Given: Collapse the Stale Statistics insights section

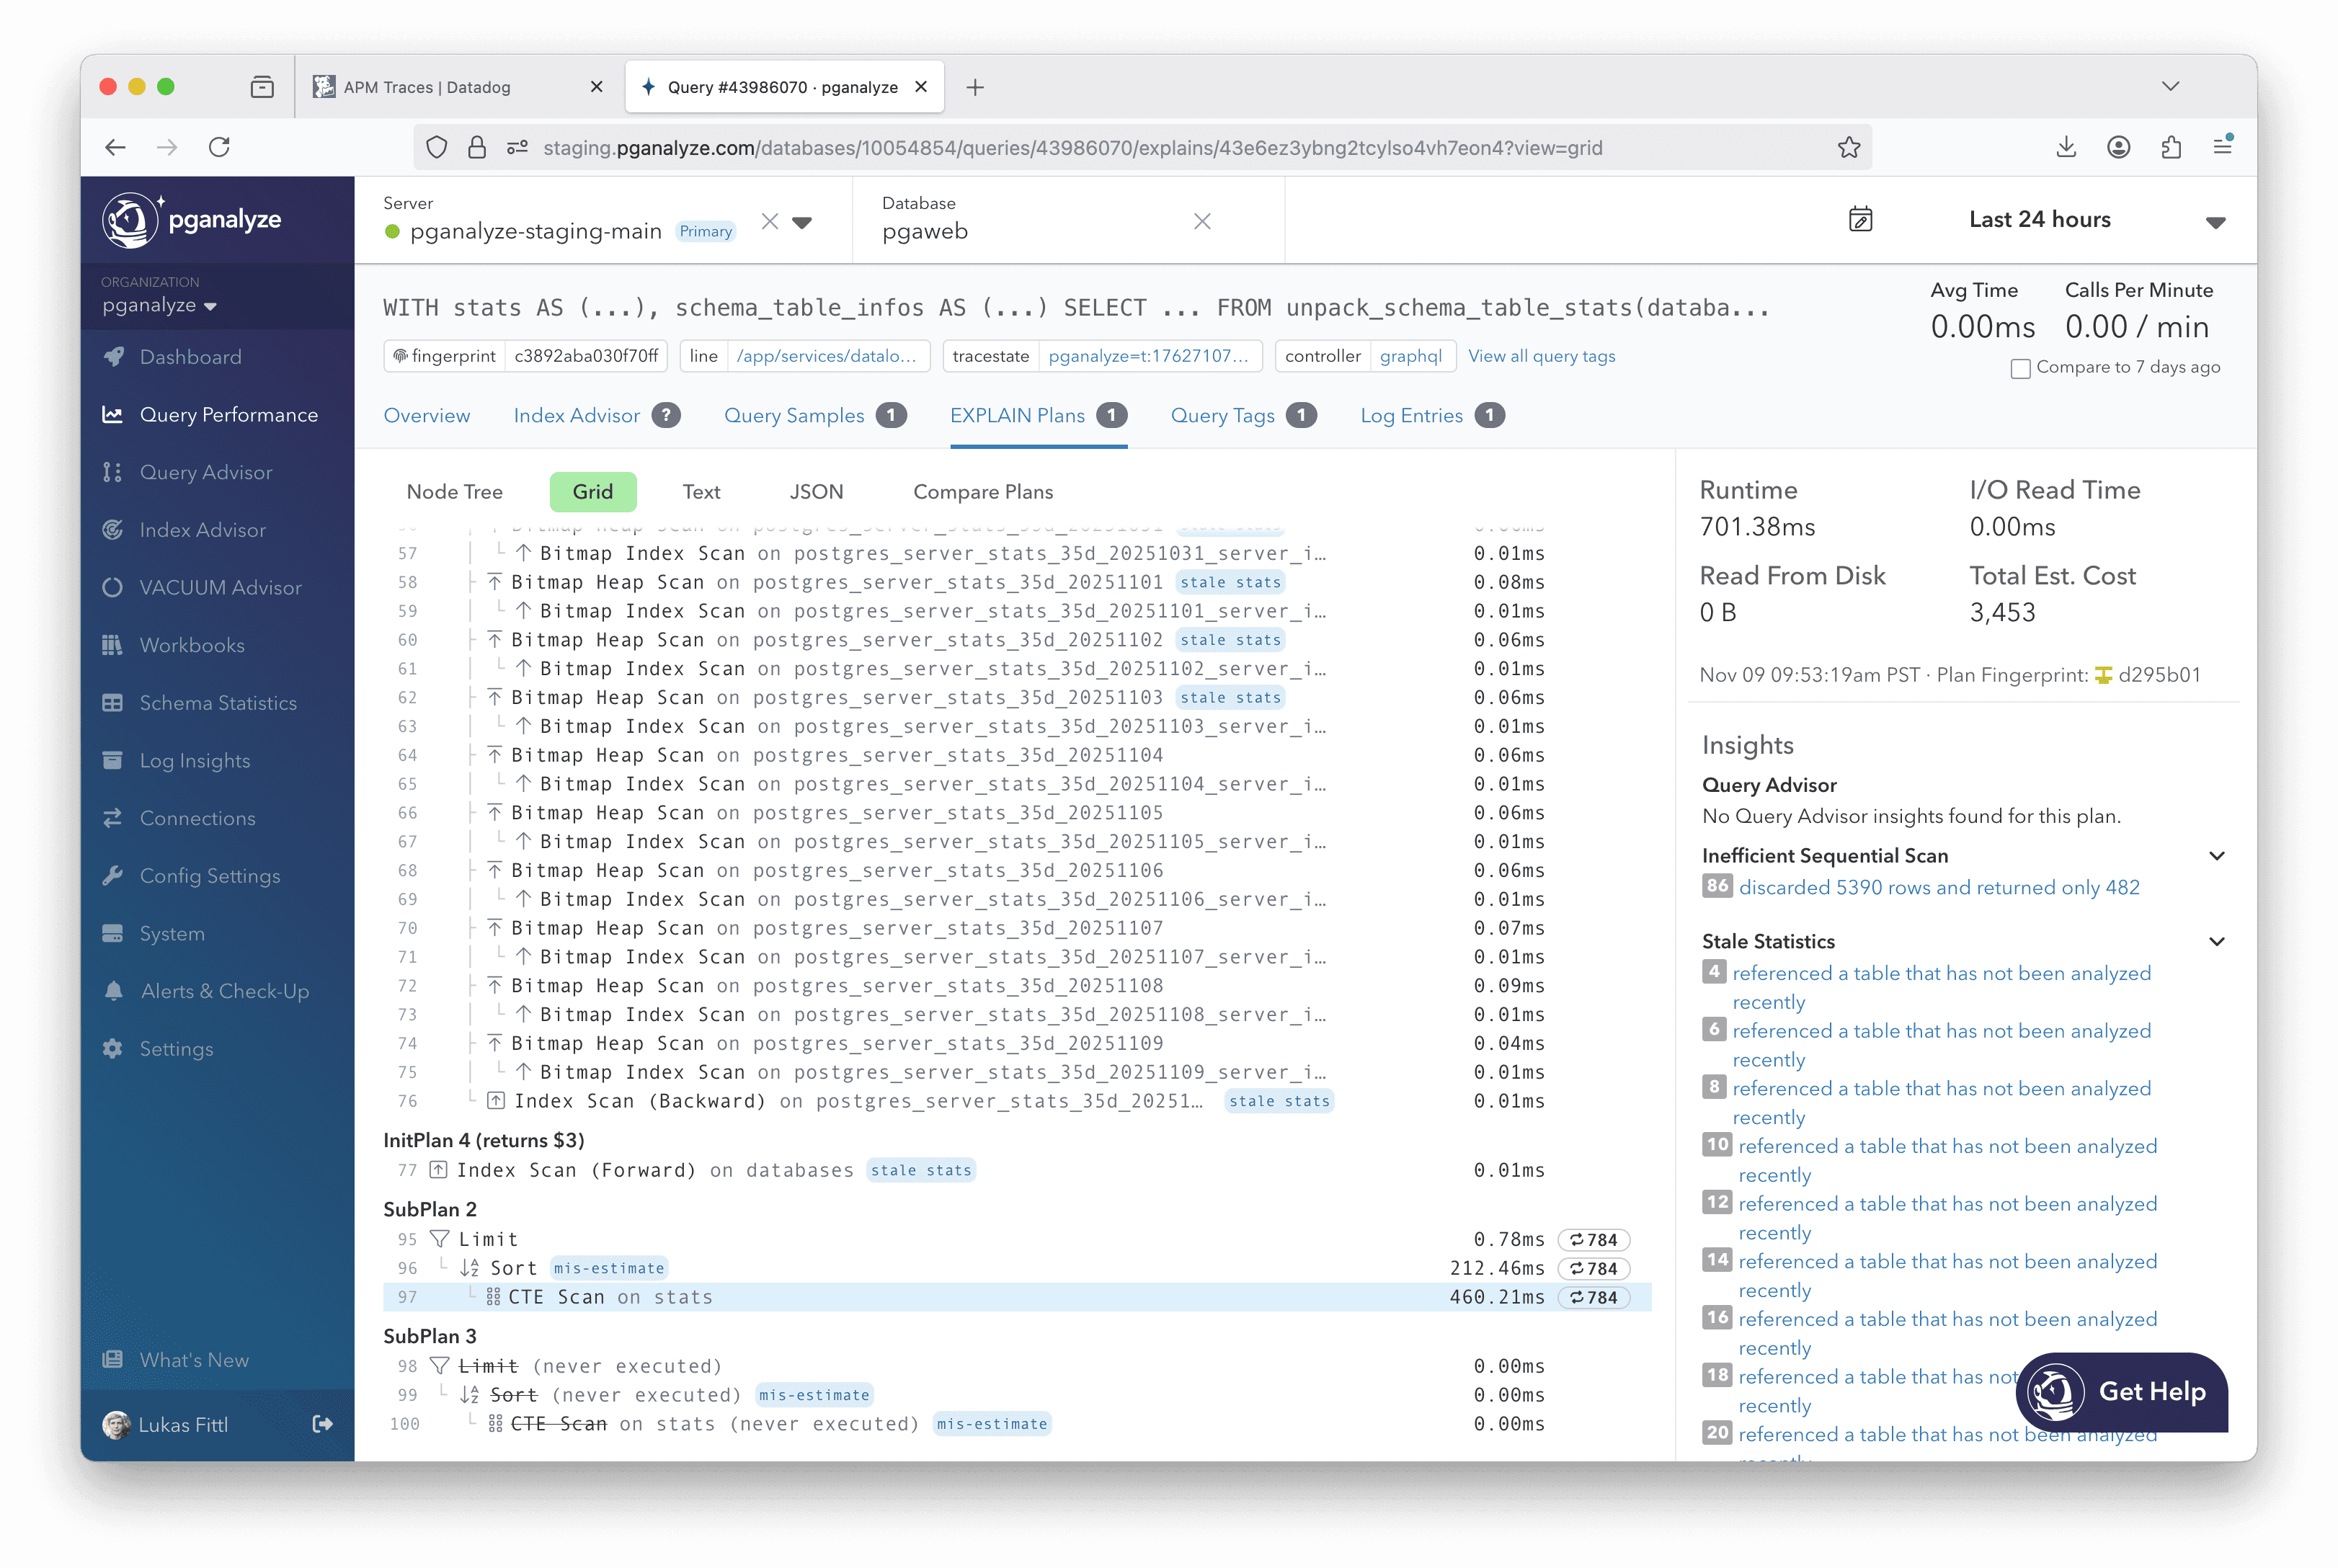Looking at the screenshot, I should 2216,942.
